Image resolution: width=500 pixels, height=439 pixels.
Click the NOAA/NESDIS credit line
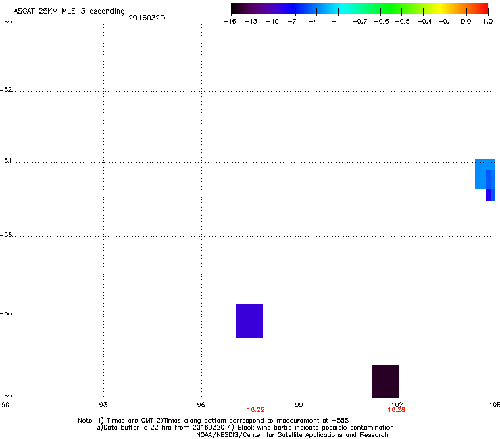[x=292, y=435]
